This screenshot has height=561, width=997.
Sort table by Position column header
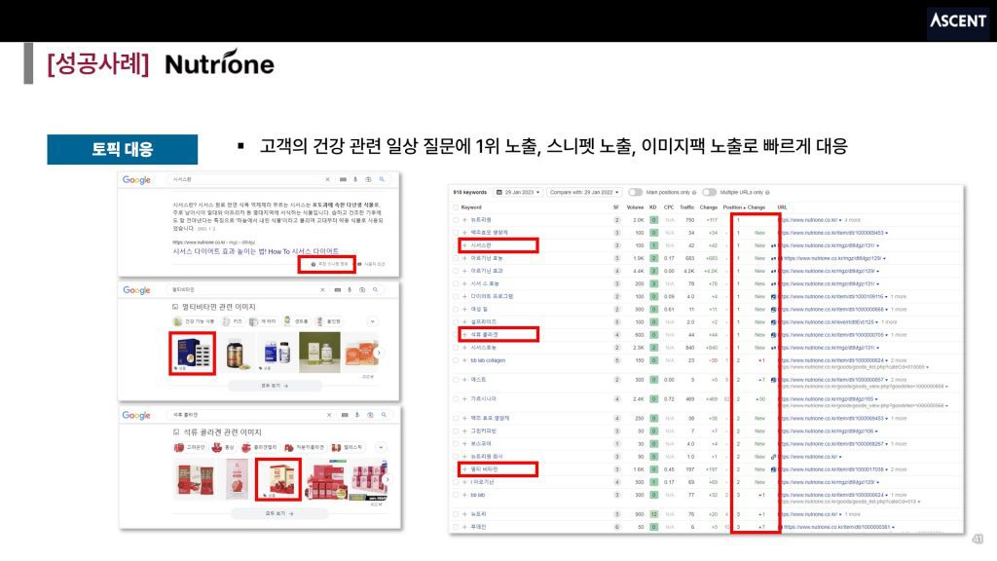tap(732, 207)
